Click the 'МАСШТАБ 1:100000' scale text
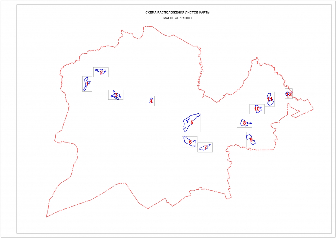Viewport: 336px width, 238px height. pyautogui.click(x=178, y=18)
